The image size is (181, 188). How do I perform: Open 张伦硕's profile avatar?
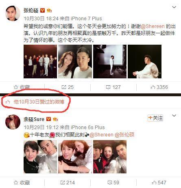(13, 13)
